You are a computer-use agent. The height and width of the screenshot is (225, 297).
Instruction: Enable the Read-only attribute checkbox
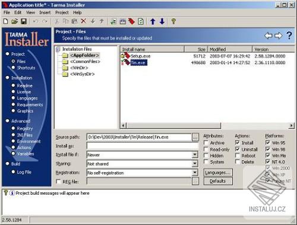click(x=206, y=149)
